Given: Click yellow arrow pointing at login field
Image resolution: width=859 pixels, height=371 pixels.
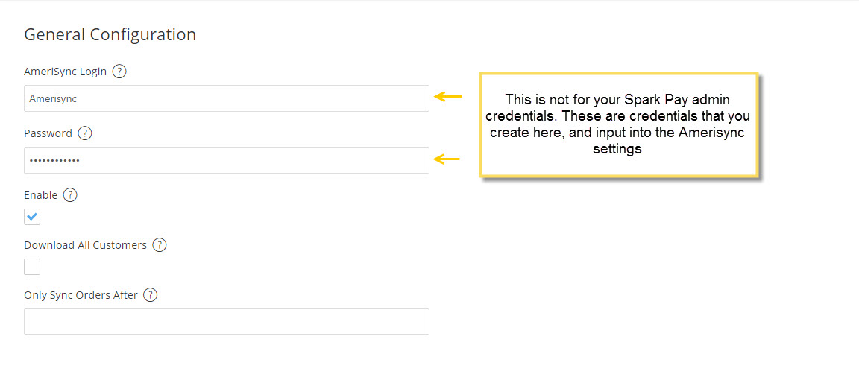Looking at the screenshot, I should click(x=448, y=97).
